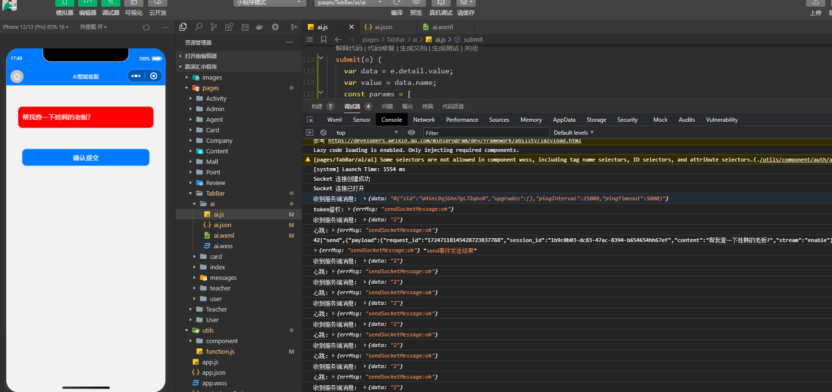This screenshot has width=832, height=392.
Task: Click the Docker whale icon in activity bar
Action: tap(260, 27)
